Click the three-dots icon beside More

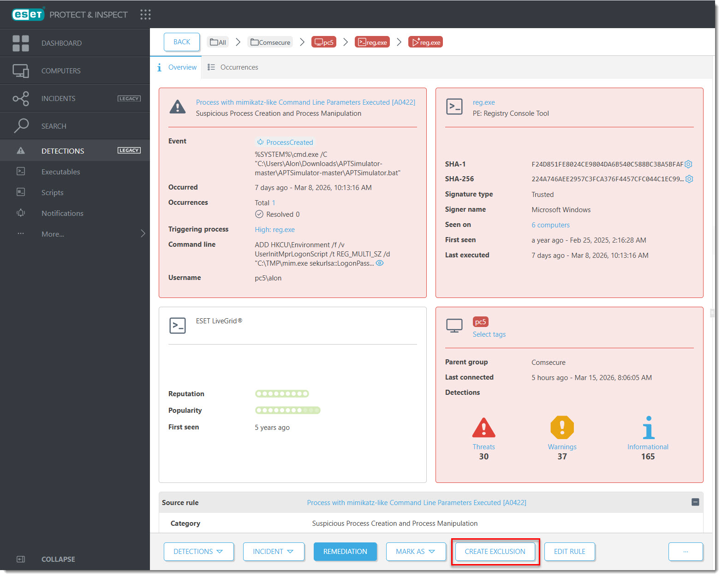[21, 234]
